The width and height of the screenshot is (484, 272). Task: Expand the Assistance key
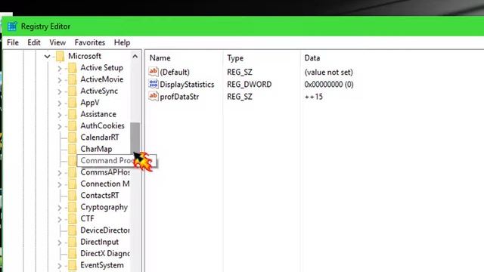point(60,115)
